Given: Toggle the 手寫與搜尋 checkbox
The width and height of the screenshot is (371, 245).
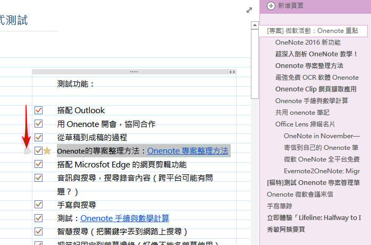Looking at the screenshot, I should 38,205.
